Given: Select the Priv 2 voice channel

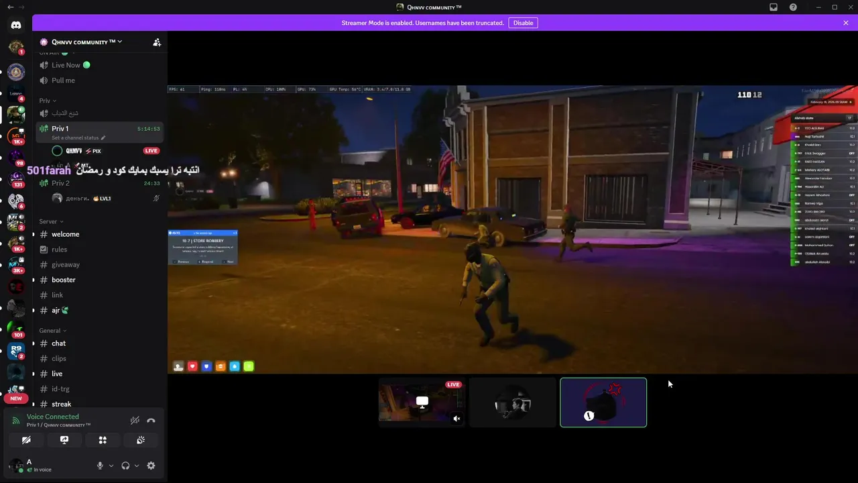Looking at the screenshot, I should click(99, 183).
